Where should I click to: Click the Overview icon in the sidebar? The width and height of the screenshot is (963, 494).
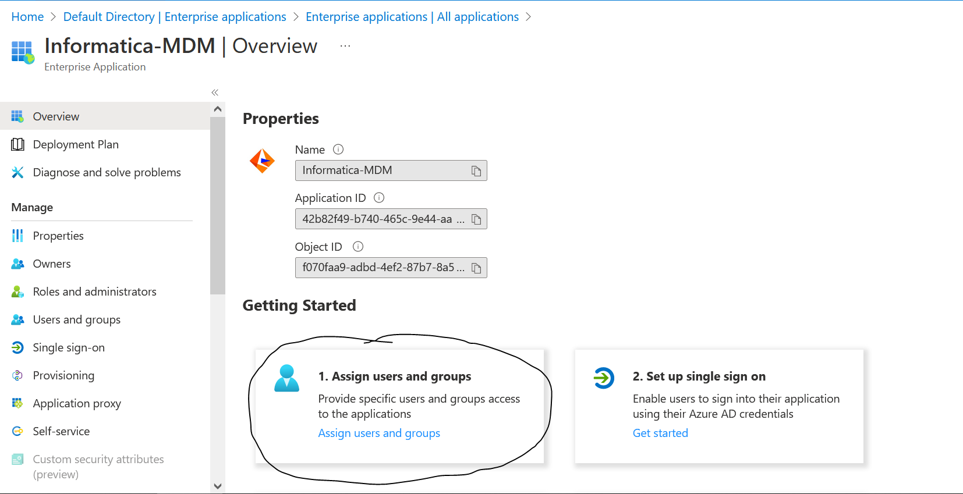(x=17, y=116)
